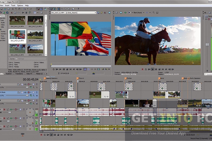Click Loop Playback under the Video Preview
The height and width of the screenshot is (141, 212).
[x=146, y=69]
